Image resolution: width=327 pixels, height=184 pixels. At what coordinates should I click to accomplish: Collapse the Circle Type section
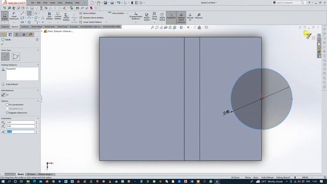pos(38,50)
